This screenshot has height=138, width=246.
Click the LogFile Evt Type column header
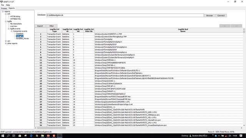pos(54,30)
